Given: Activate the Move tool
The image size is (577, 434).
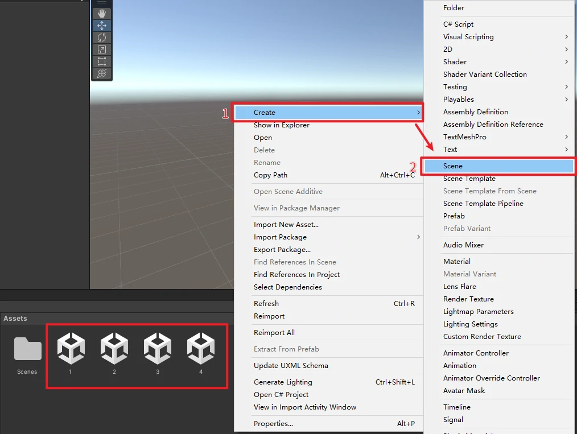Looking at the screenshot, I should point(102,26).
